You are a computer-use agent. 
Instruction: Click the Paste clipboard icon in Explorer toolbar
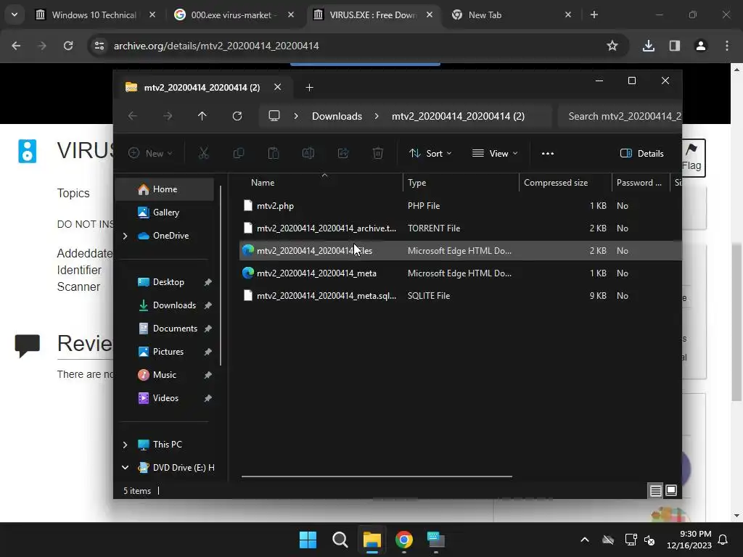point(274,153)
